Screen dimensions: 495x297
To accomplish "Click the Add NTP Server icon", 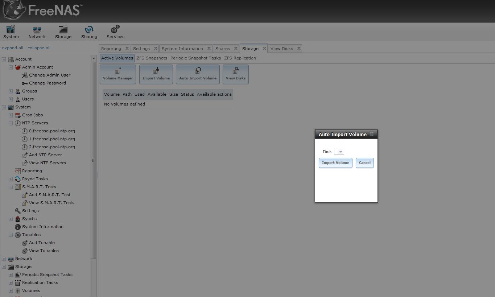I will coord(24,155).
